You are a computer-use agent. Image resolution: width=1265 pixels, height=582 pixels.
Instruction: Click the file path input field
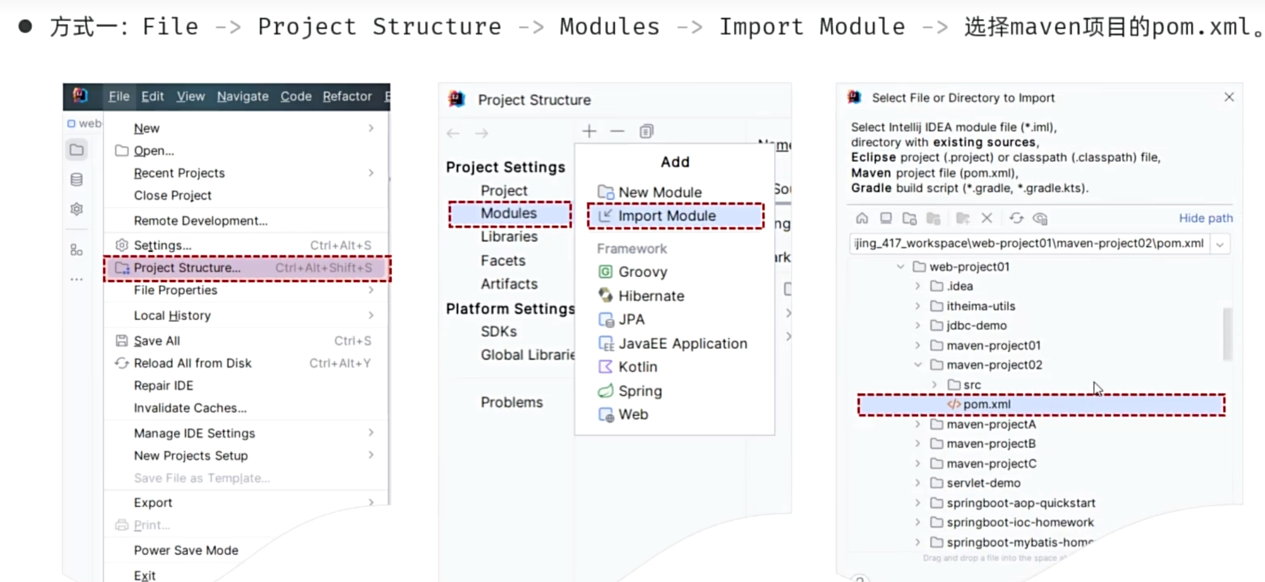pos(1029,244)
